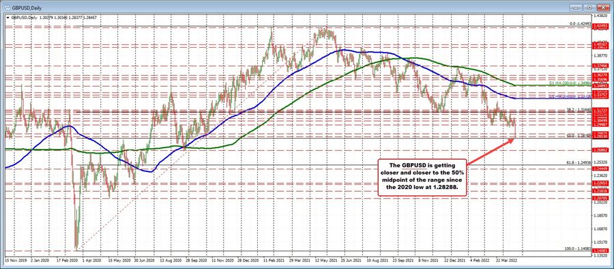Click the 1 Apr 2020 date label
The height and width of the screenshot is (269, 614).
coord(92,259)
